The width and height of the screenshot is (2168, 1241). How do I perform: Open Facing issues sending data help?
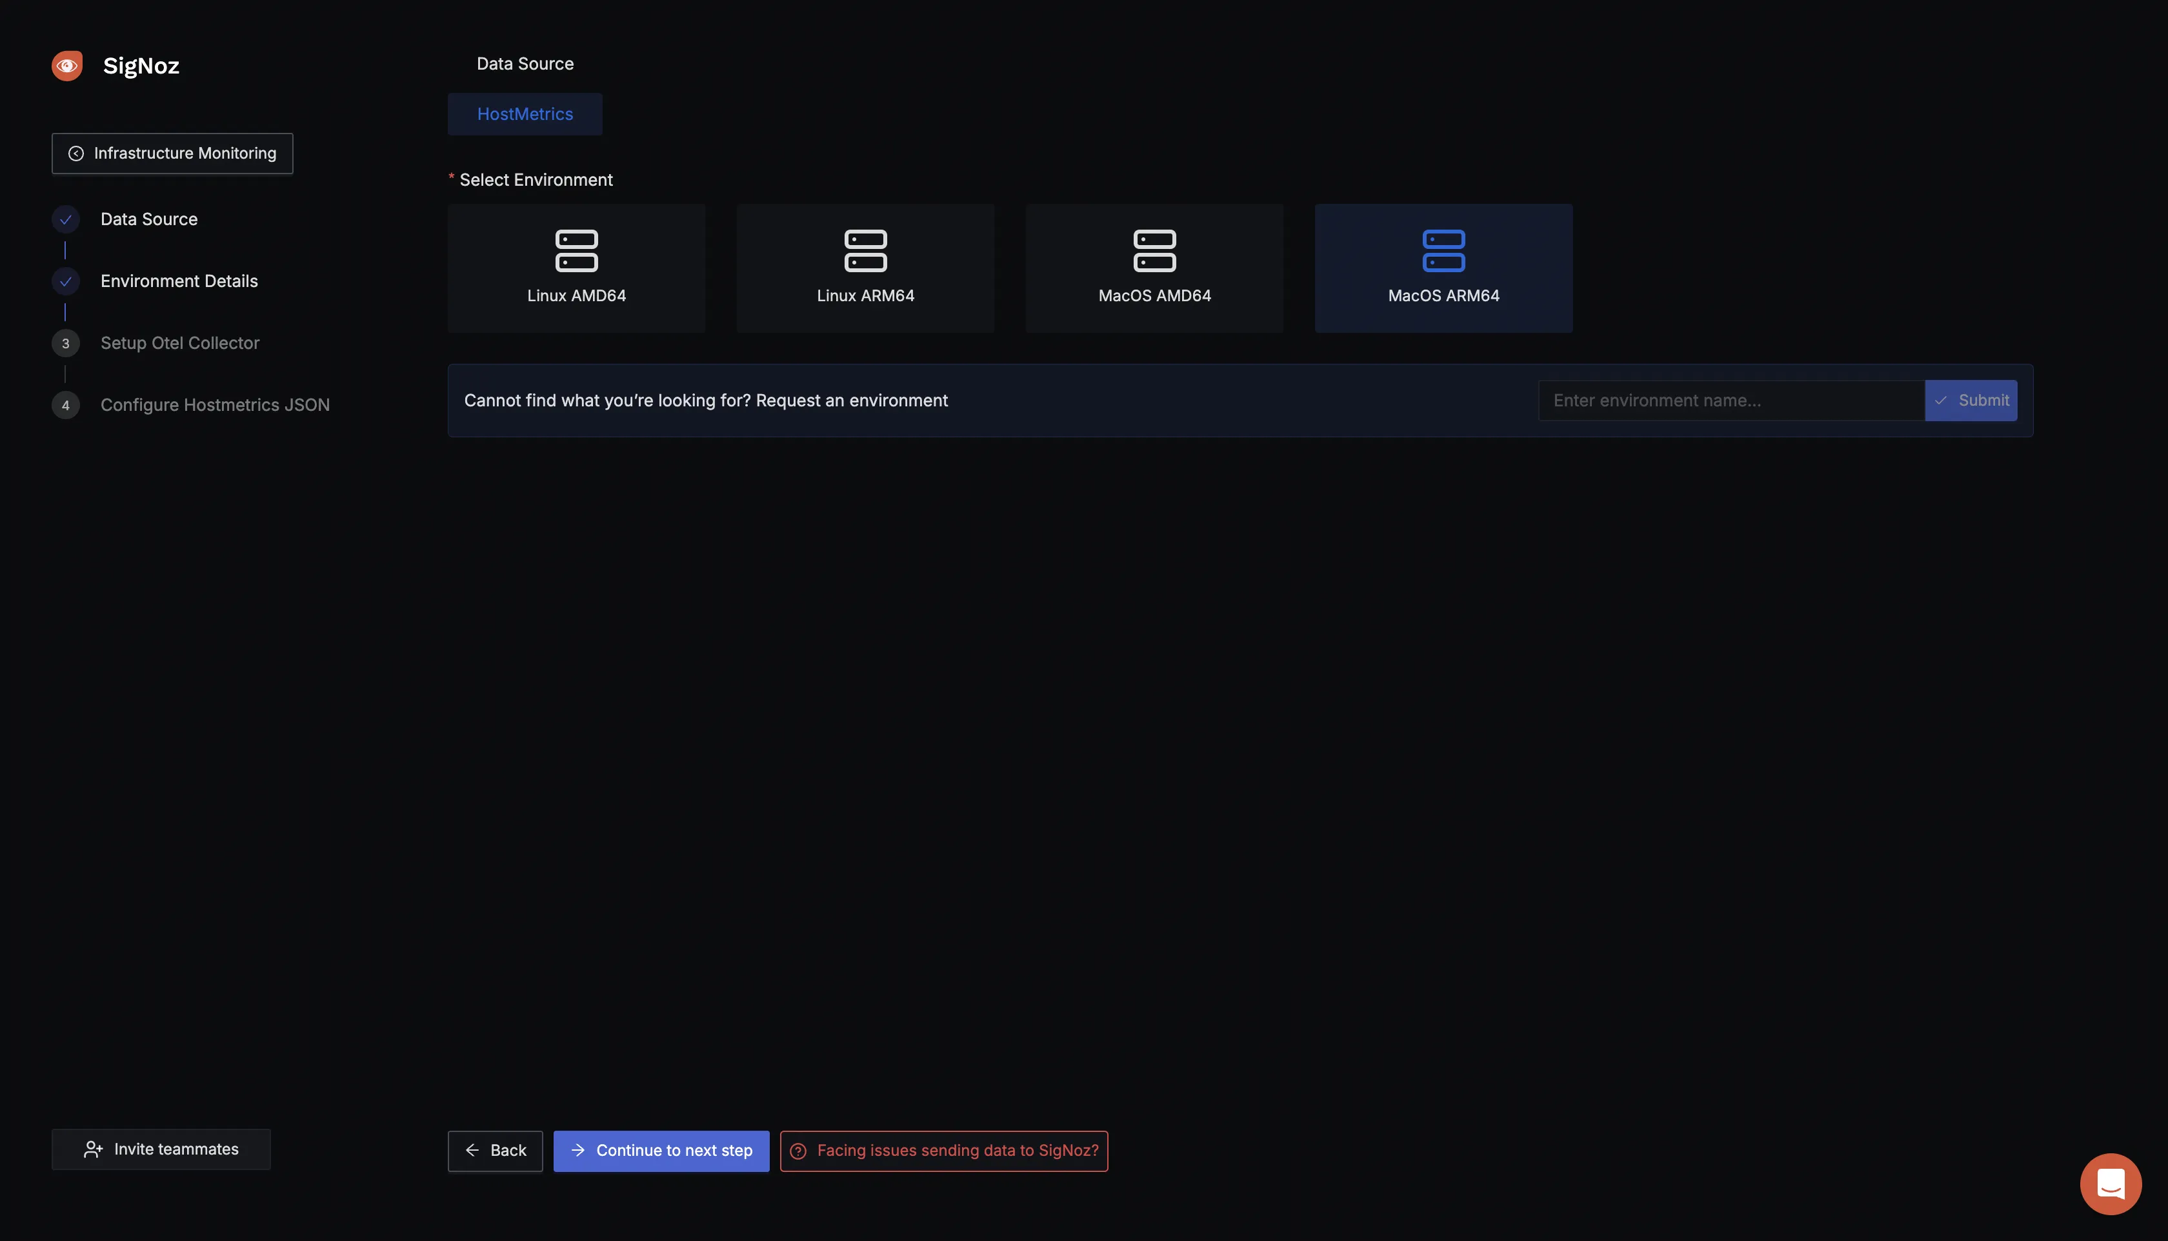944,1151
